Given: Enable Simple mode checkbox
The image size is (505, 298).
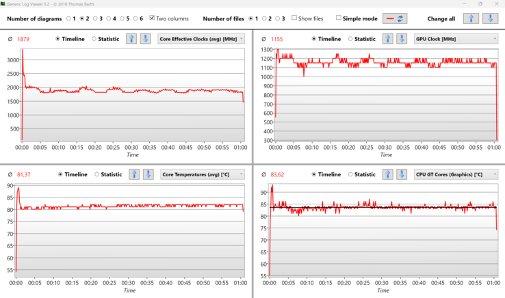Looking at the screenshot, I should (339, 18).
